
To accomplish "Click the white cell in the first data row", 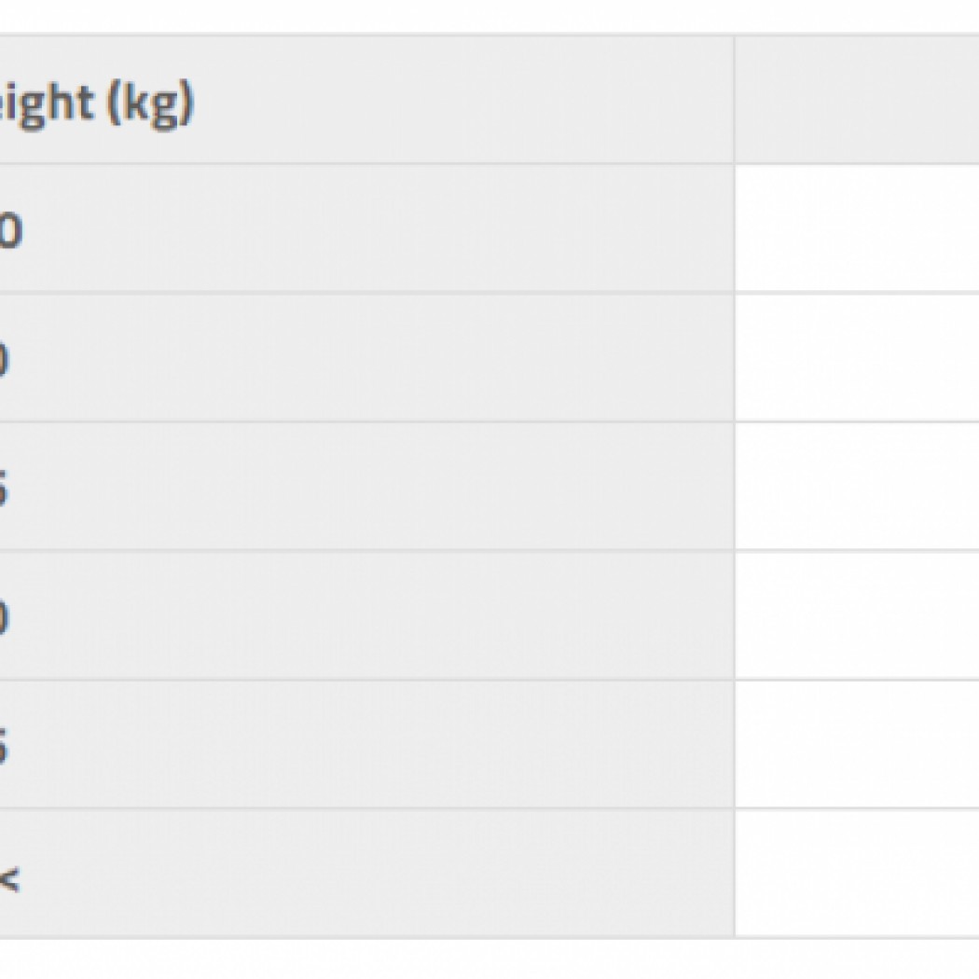I will [856, 228].
